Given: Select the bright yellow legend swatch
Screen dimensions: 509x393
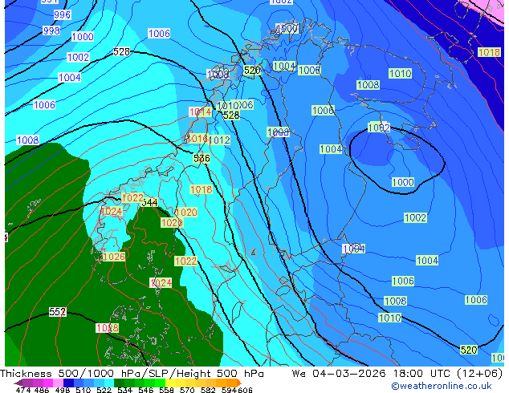Looking at the screenshot, I should 171,383.
